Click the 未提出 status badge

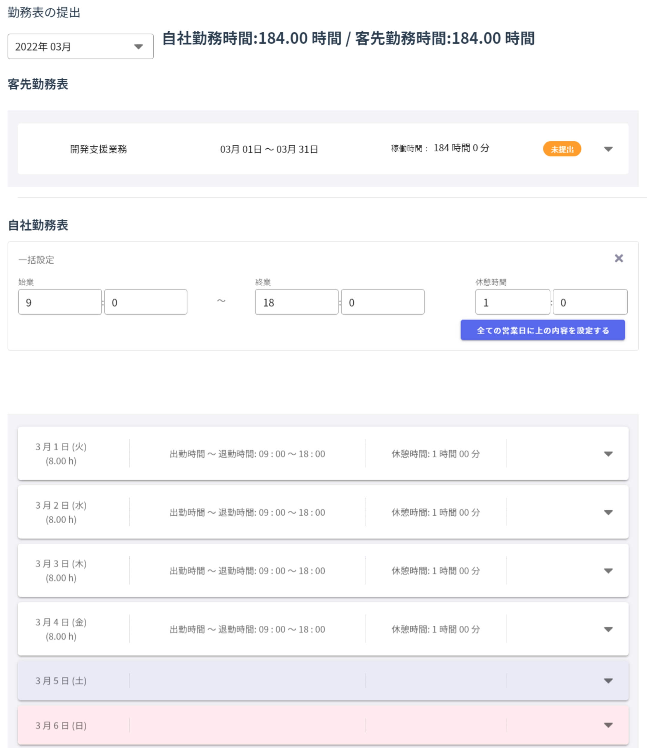[562, 149]
